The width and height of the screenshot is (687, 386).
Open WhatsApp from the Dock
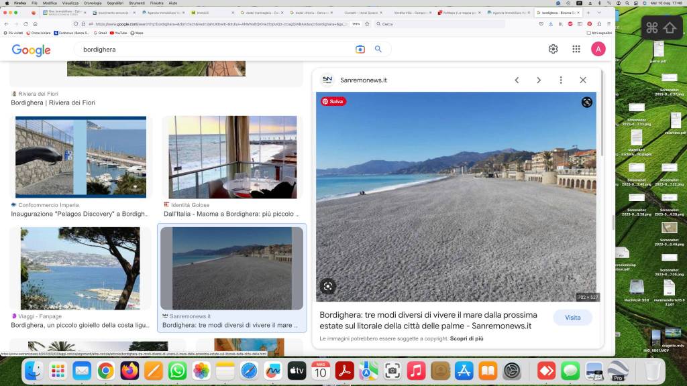coord(178,370)
